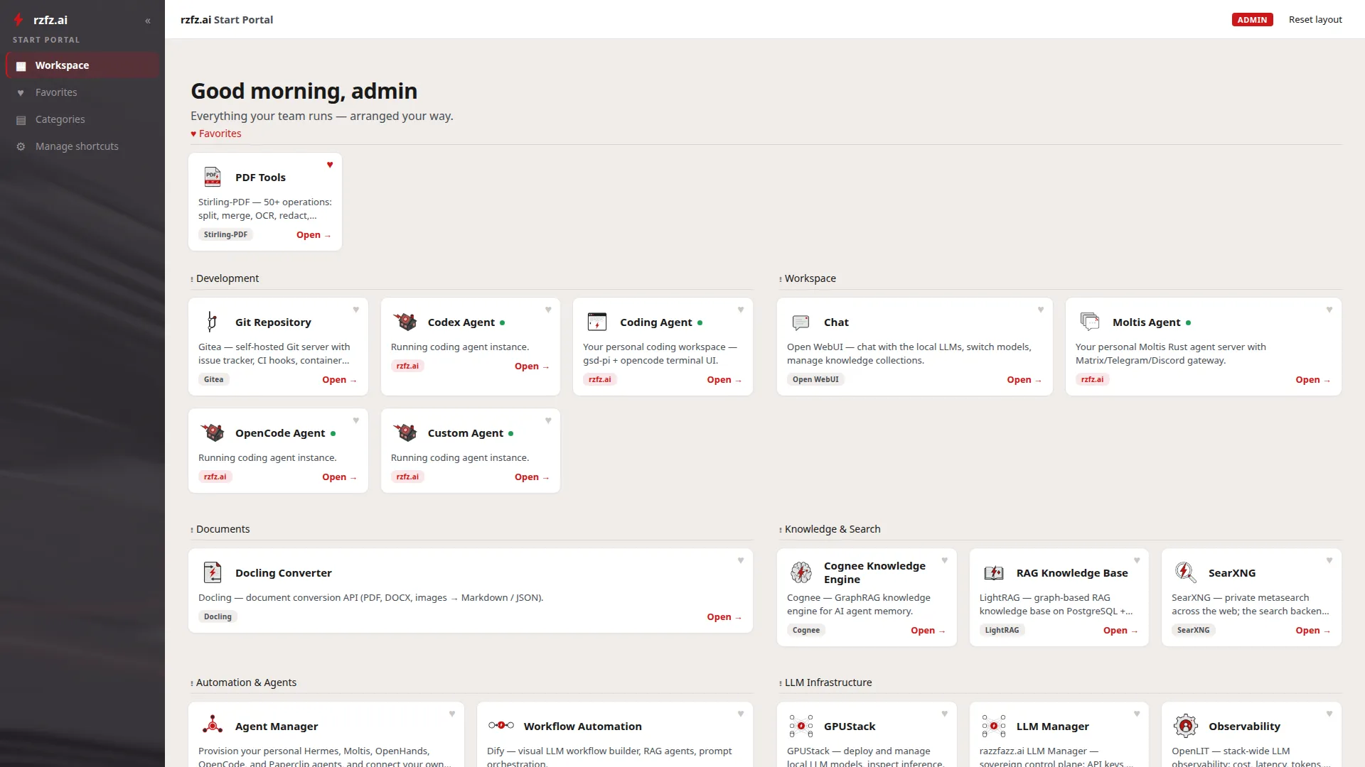The image size is (1365, 767).
Task: Toggle favorite heart on SearXNG card
Action: (x=1329, y=560)
